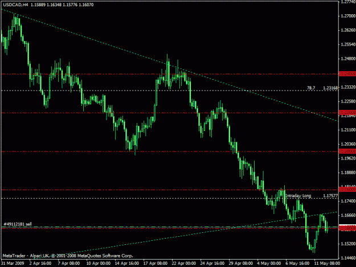Click the 10 Apr 00:00 time label

99,264
